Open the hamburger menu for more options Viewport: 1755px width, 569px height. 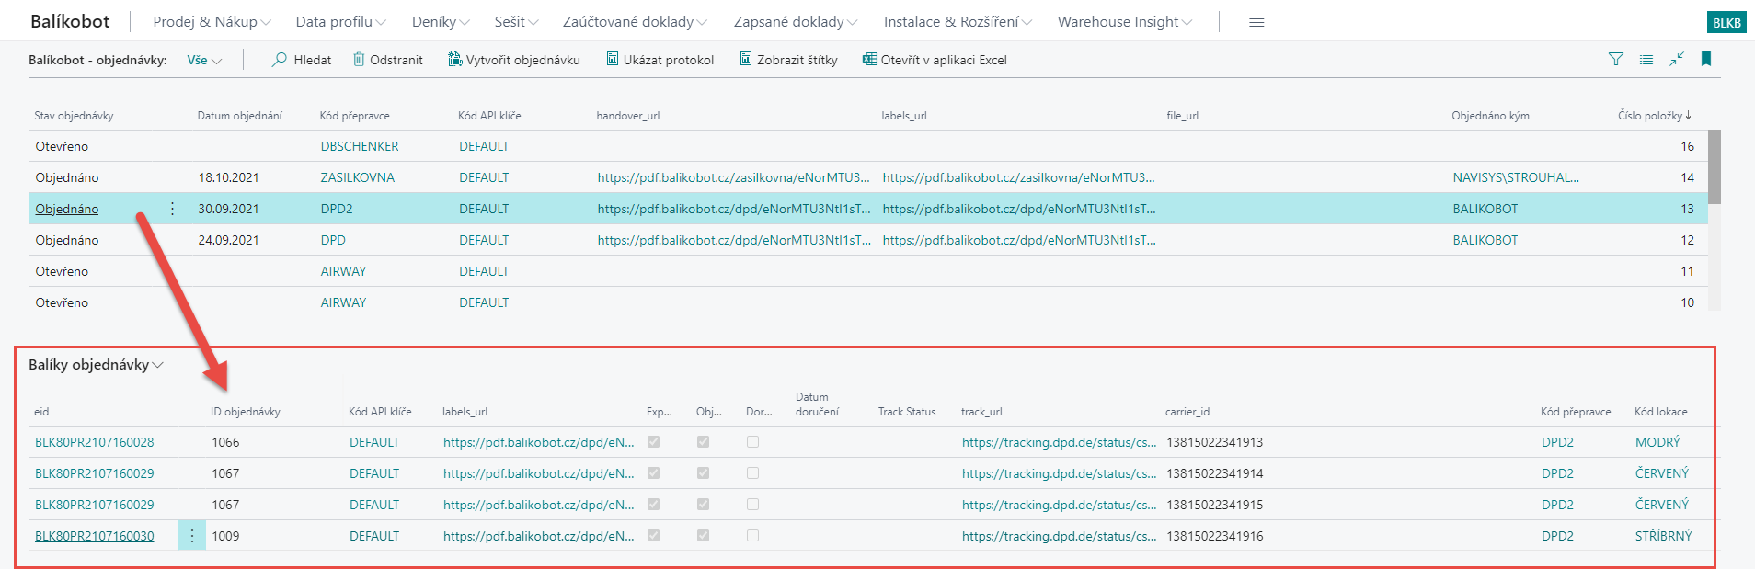1256,22
